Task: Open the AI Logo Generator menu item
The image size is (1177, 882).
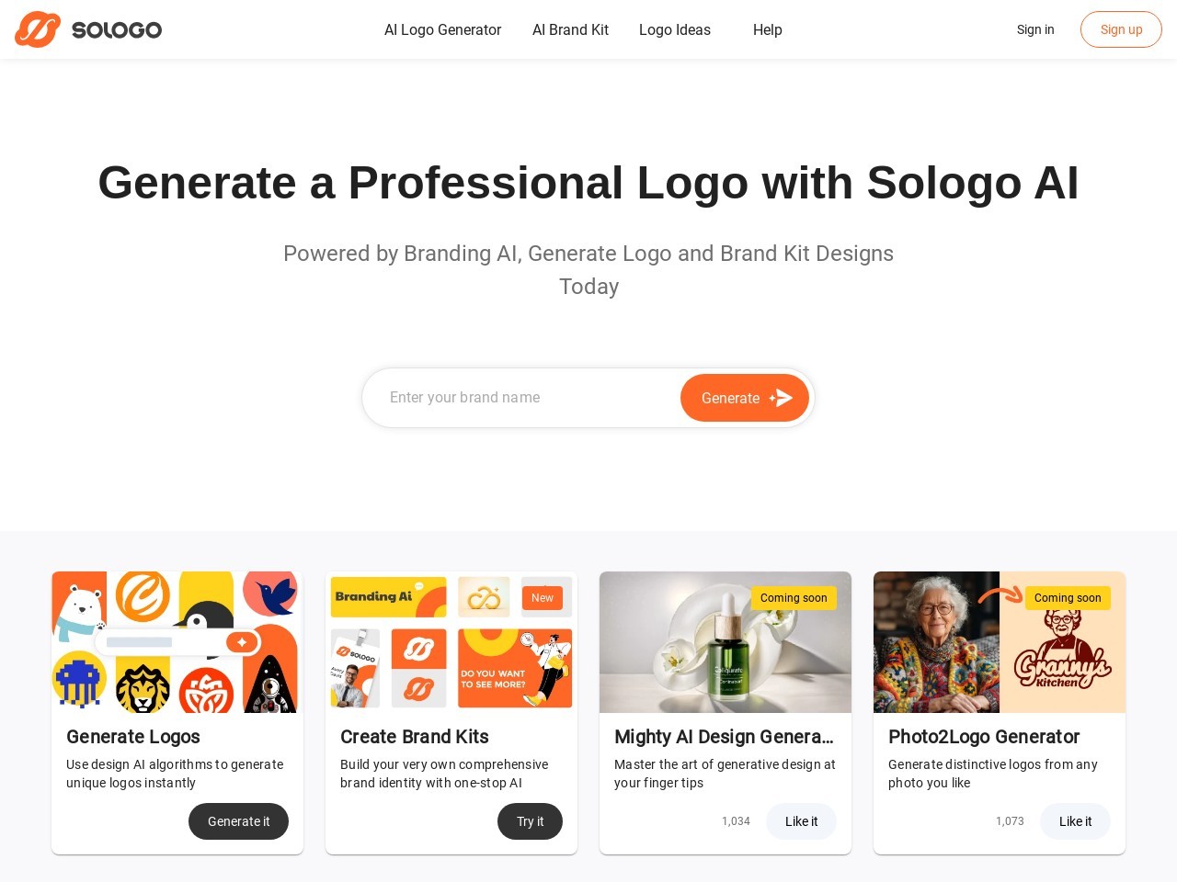Action: 442,29
